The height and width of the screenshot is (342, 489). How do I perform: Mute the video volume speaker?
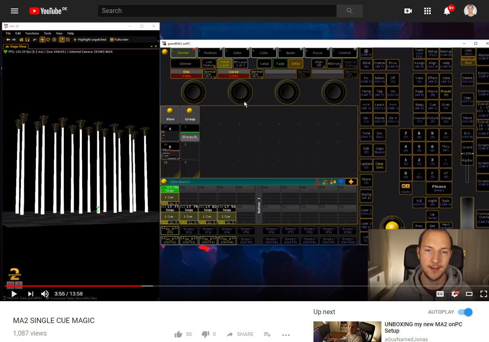45,294
